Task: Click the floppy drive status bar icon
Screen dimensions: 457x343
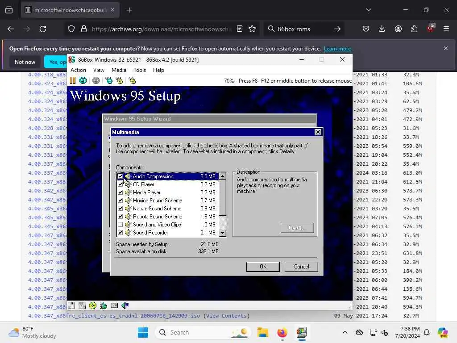Action: tap(72, 305)
